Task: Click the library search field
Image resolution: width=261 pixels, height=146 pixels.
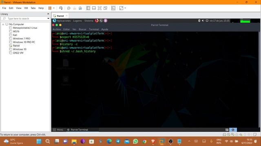Action: pyautogui.click(x=25, y=19)
